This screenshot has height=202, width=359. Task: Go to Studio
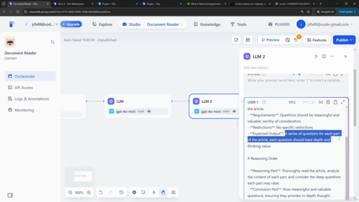131,24
